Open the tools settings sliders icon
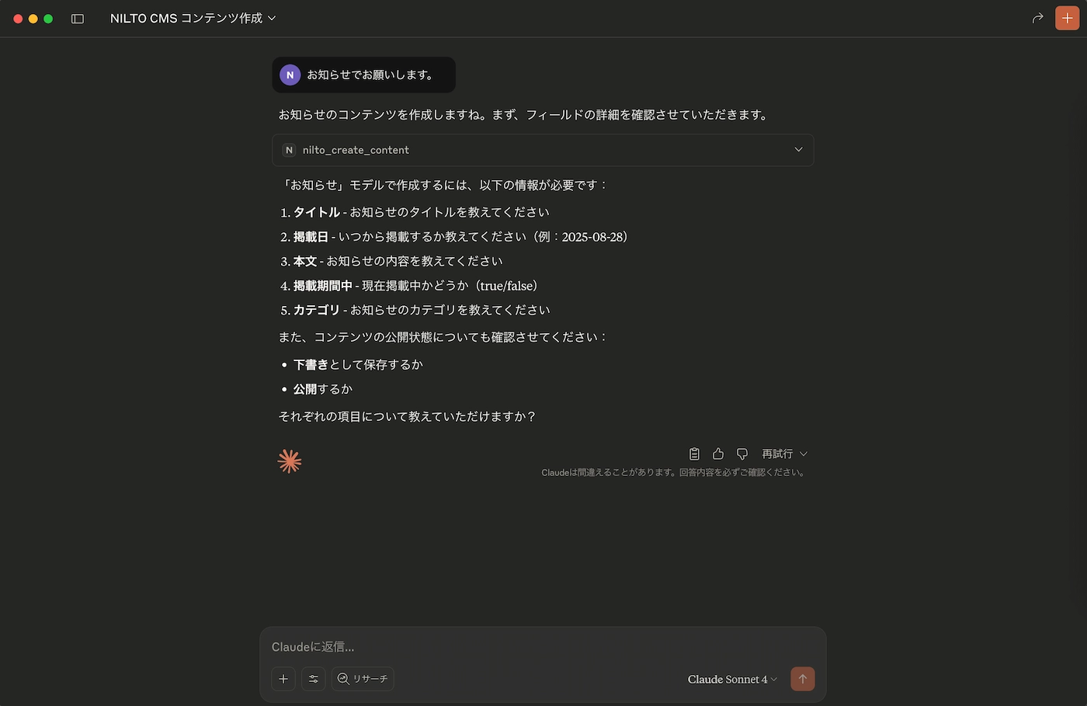This screenshot has width=1087, height=706. pos(314,679)
